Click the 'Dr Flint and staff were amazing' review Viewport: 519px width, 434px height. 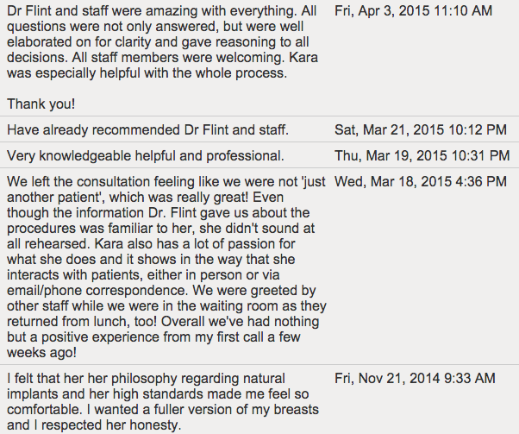click(162, 57)
